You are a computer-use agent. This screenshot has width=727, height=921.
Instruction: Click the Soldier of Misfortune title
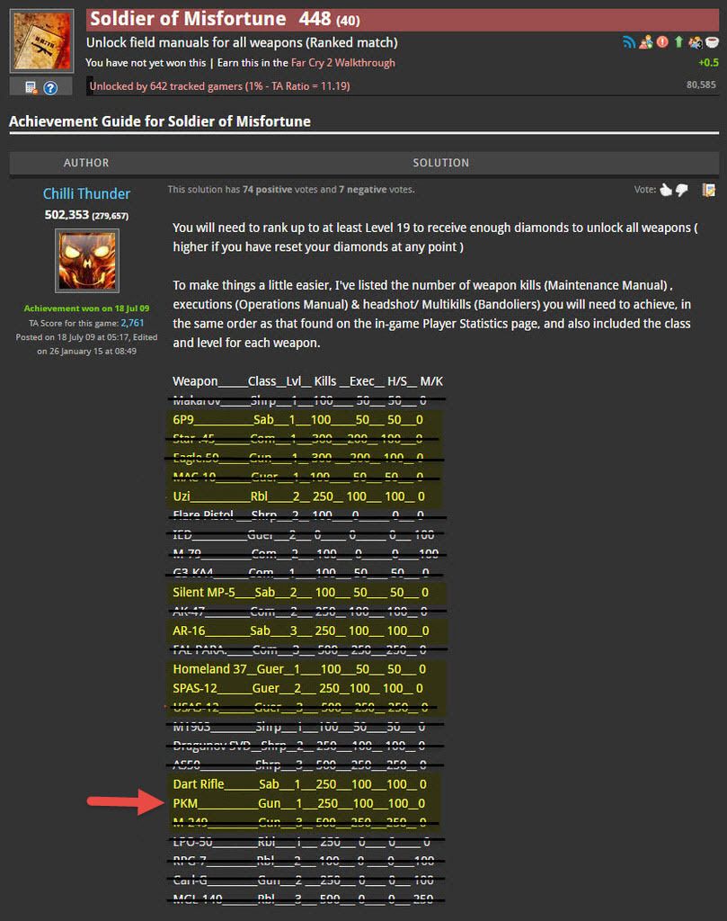(188, 19)
